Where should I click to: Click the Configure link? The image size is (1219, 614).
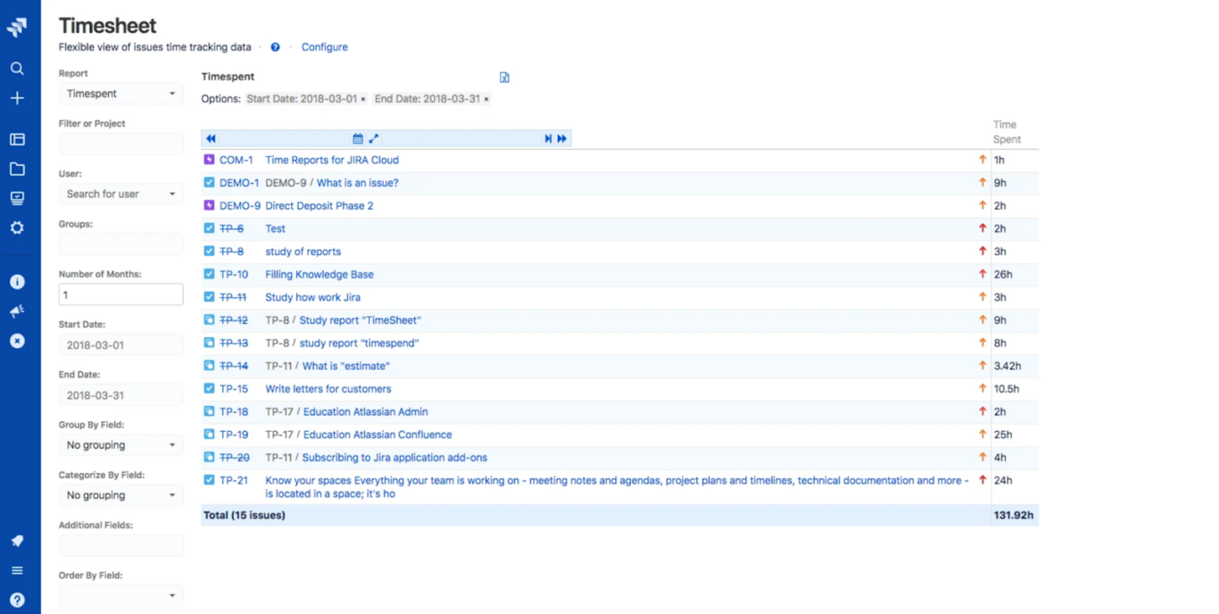[325, 46]
